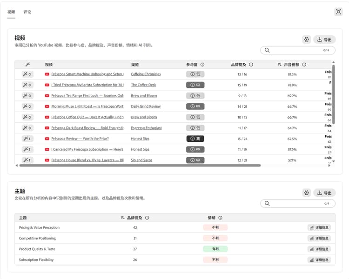The image size is (349, 279).
Task: Click wand badge in Worth the Price row
Action: [x=27, y=139]
